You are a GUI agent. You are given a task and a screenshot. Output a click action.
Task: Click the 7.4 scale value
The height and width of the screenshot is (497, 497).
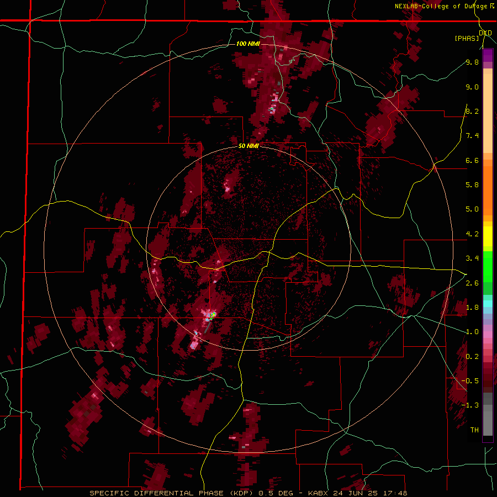coord(472,136)
